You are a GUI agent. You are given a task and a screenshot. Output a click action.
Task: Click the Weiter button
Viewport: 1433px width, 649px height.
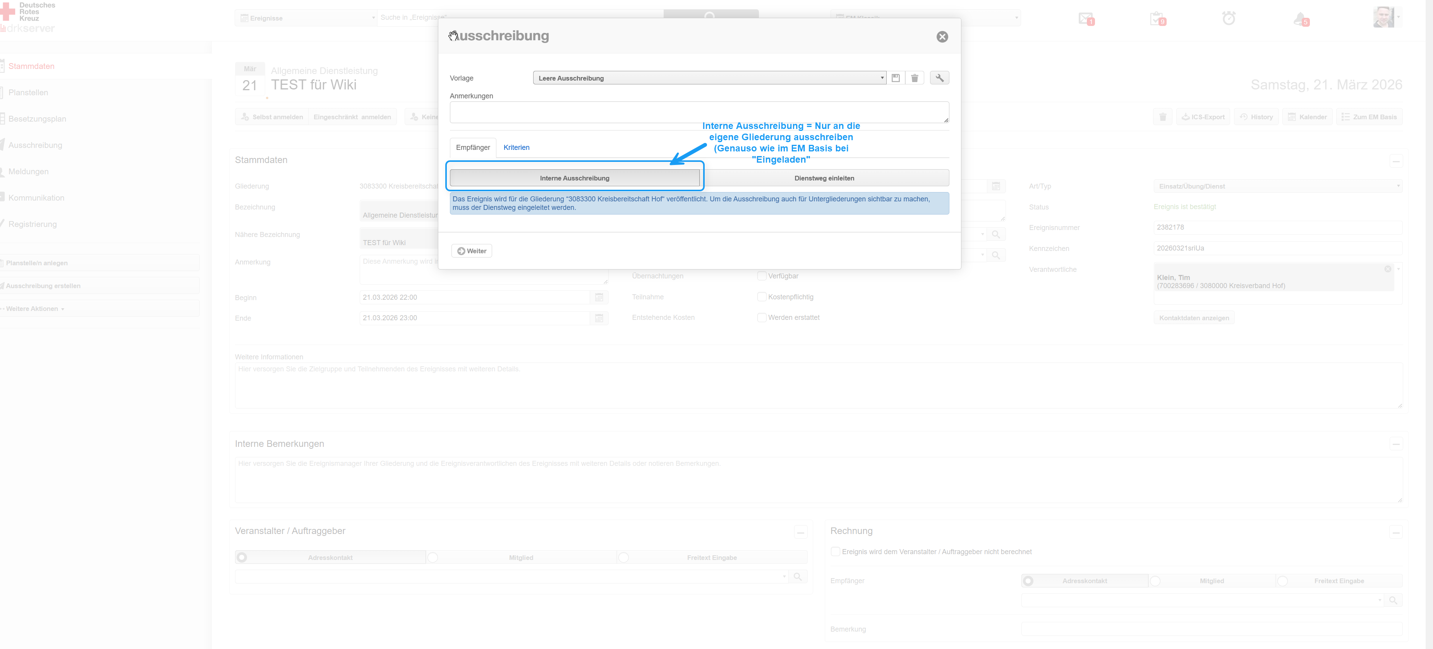pyautogui.click(x=472, y=251)
